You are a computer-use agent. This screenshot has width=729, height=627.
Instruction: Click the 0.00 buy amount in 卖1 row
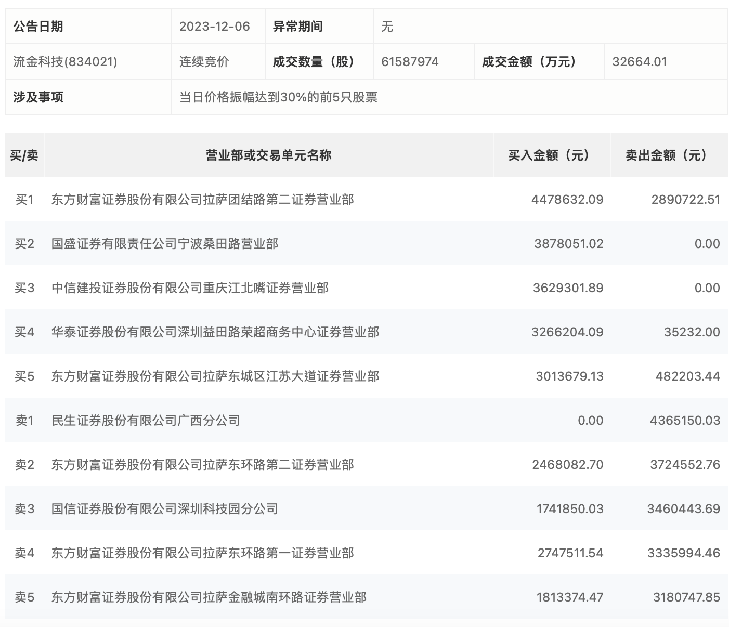coord(591,421)
